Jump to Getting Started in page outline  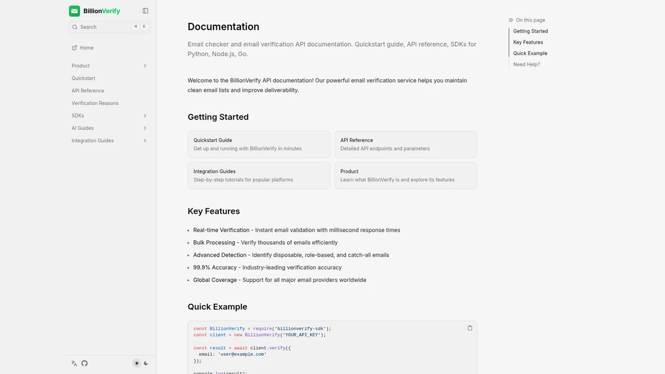530,31
